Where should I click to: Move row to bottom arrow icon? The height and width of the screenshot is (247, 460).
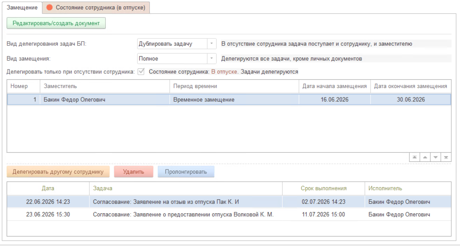click(446, 157)
